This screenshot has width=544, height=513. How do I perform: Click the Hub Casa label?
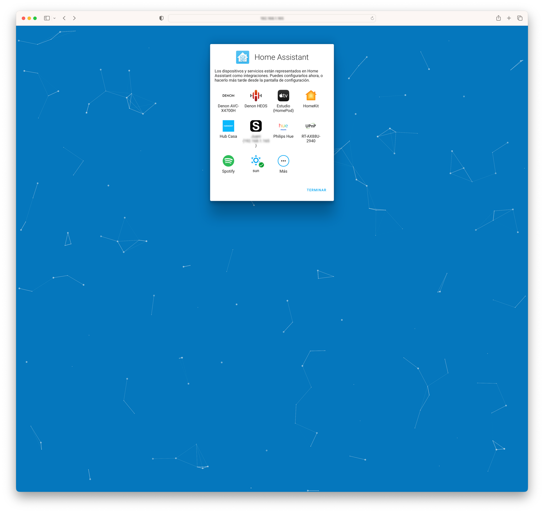coord(228,136)
